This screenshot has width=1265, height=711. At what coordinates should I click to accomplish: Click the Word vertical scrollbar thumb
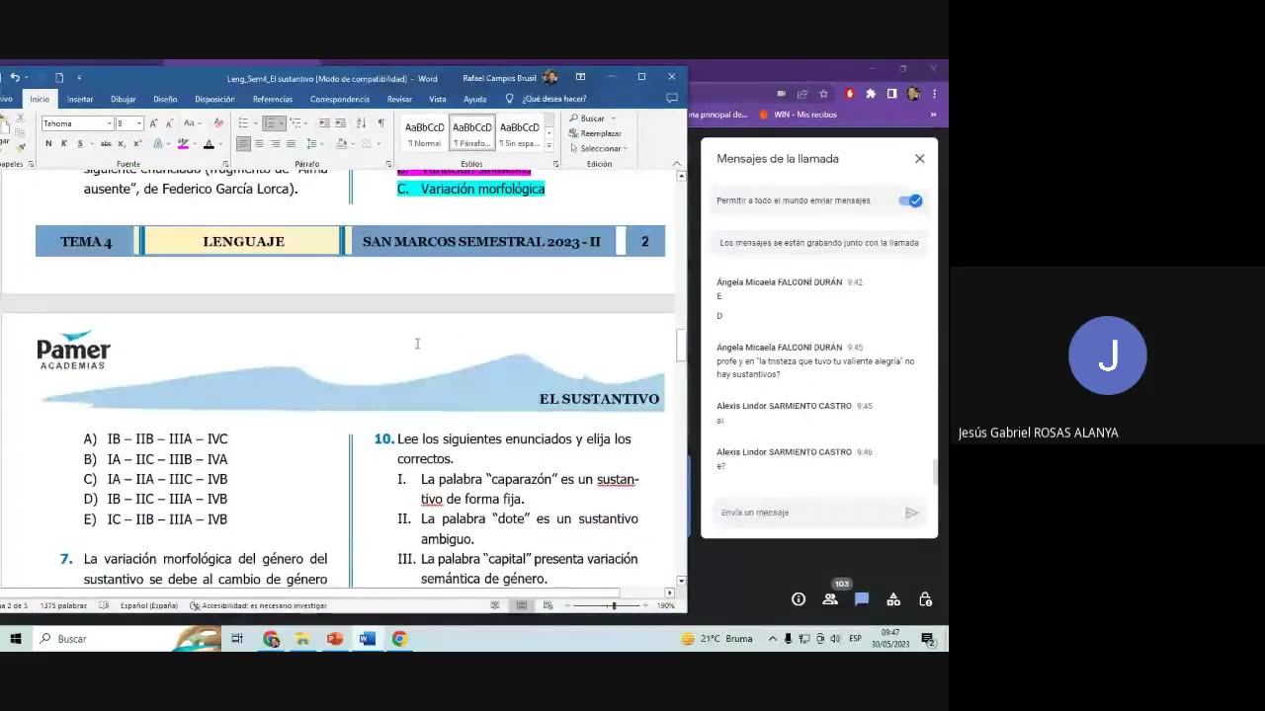point(681,347)
